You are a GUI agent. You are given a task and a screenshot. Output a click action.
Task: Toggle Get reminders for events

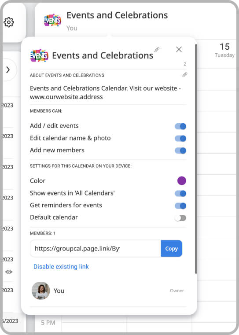click(180, 206)
